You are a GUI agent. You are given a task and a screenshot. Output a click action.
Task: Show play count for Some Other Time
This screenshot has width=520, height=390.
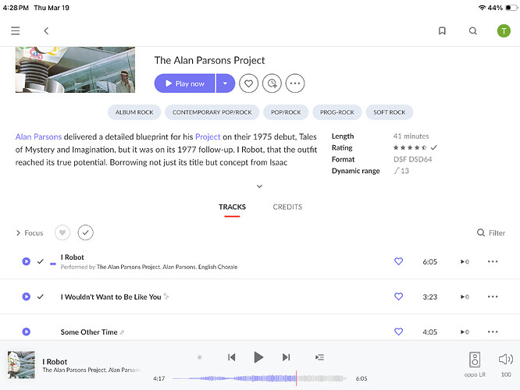pos(465,332)
